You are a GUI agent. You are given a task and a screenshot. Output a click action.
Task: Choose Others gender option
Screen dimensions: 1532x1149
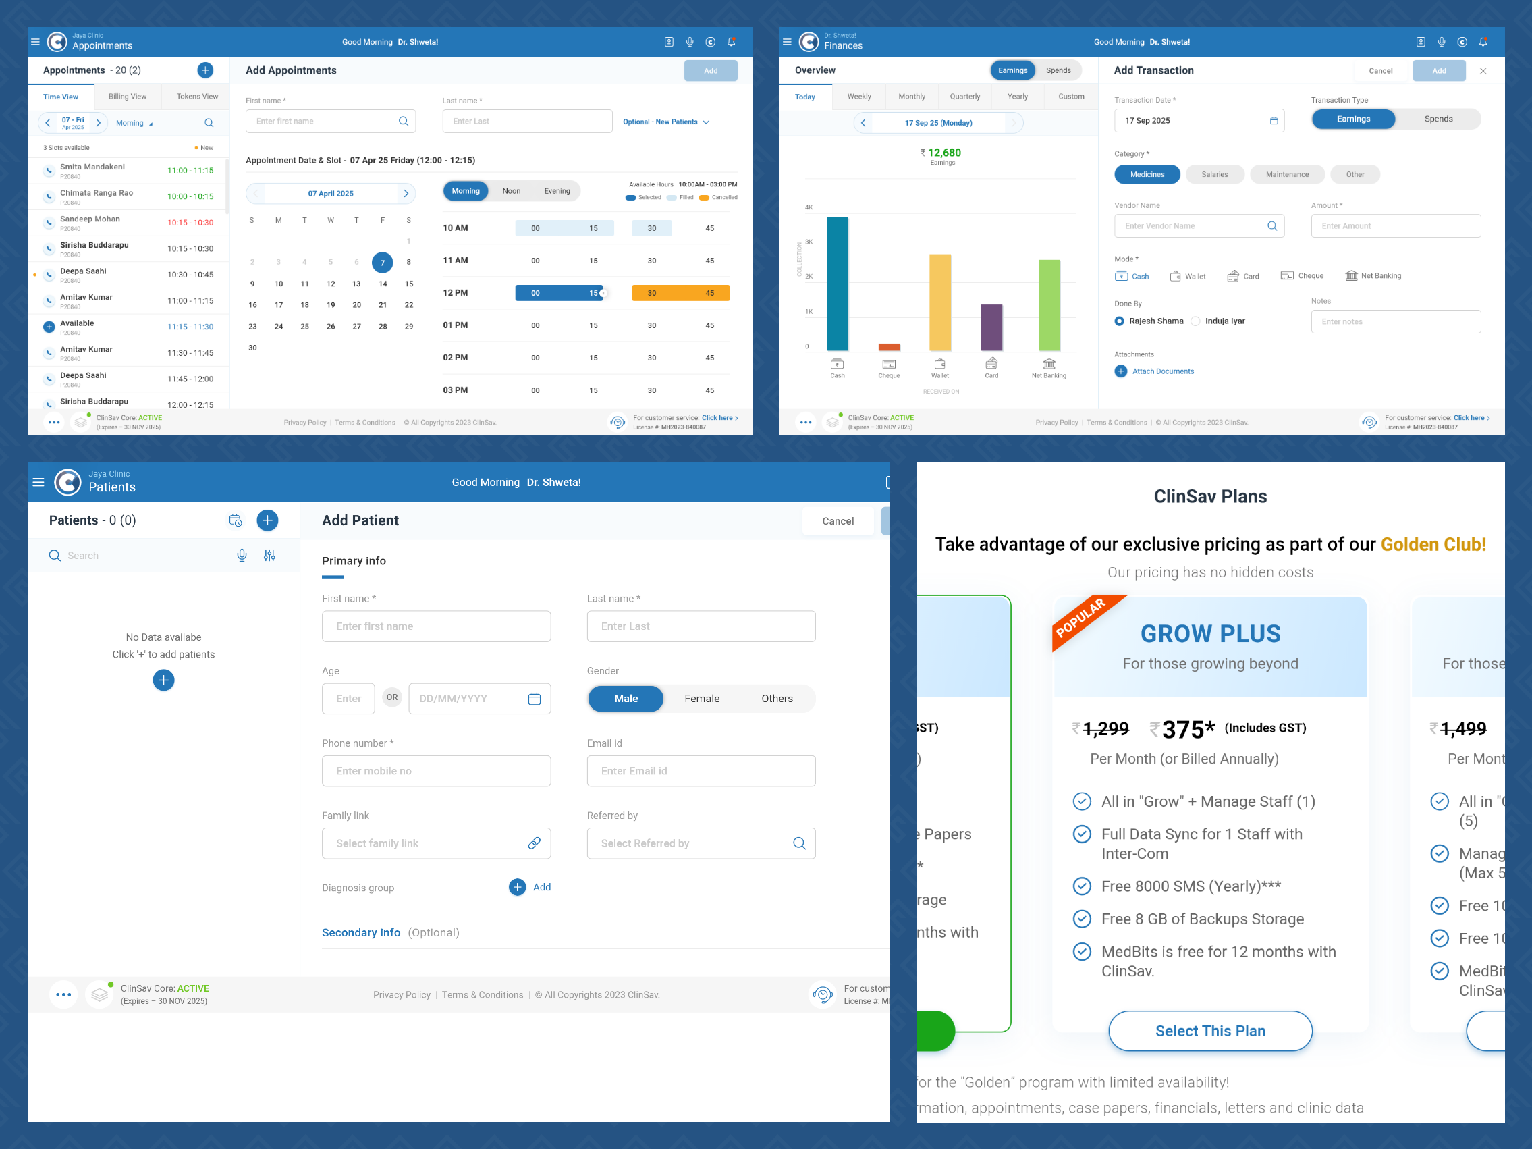(777, 699)
